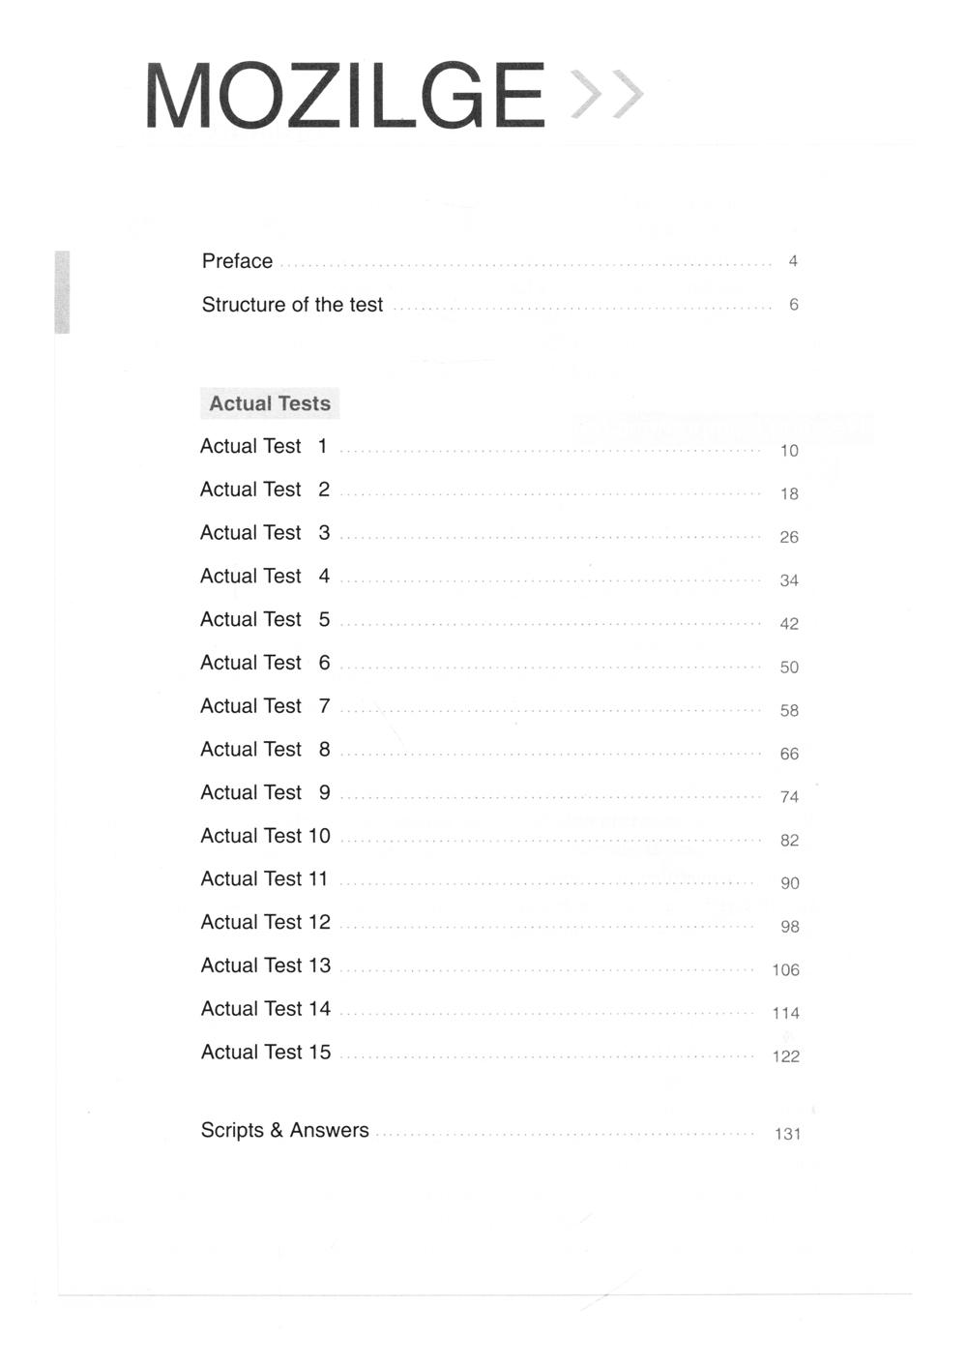
Task: Select the Actual Tests section header
Action: click(270, 403)
